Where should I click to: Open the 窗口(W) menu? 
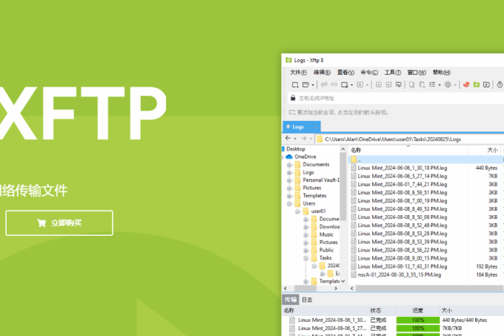coord(417,73)
